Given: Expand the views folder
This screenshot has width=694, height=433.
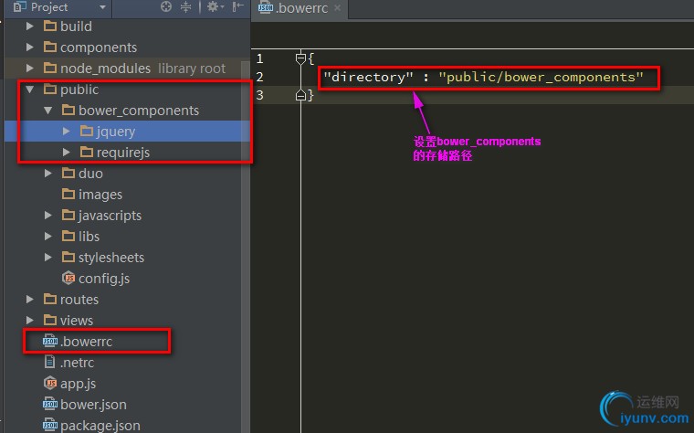Looking at the screenshot, I should pos(29,320).
